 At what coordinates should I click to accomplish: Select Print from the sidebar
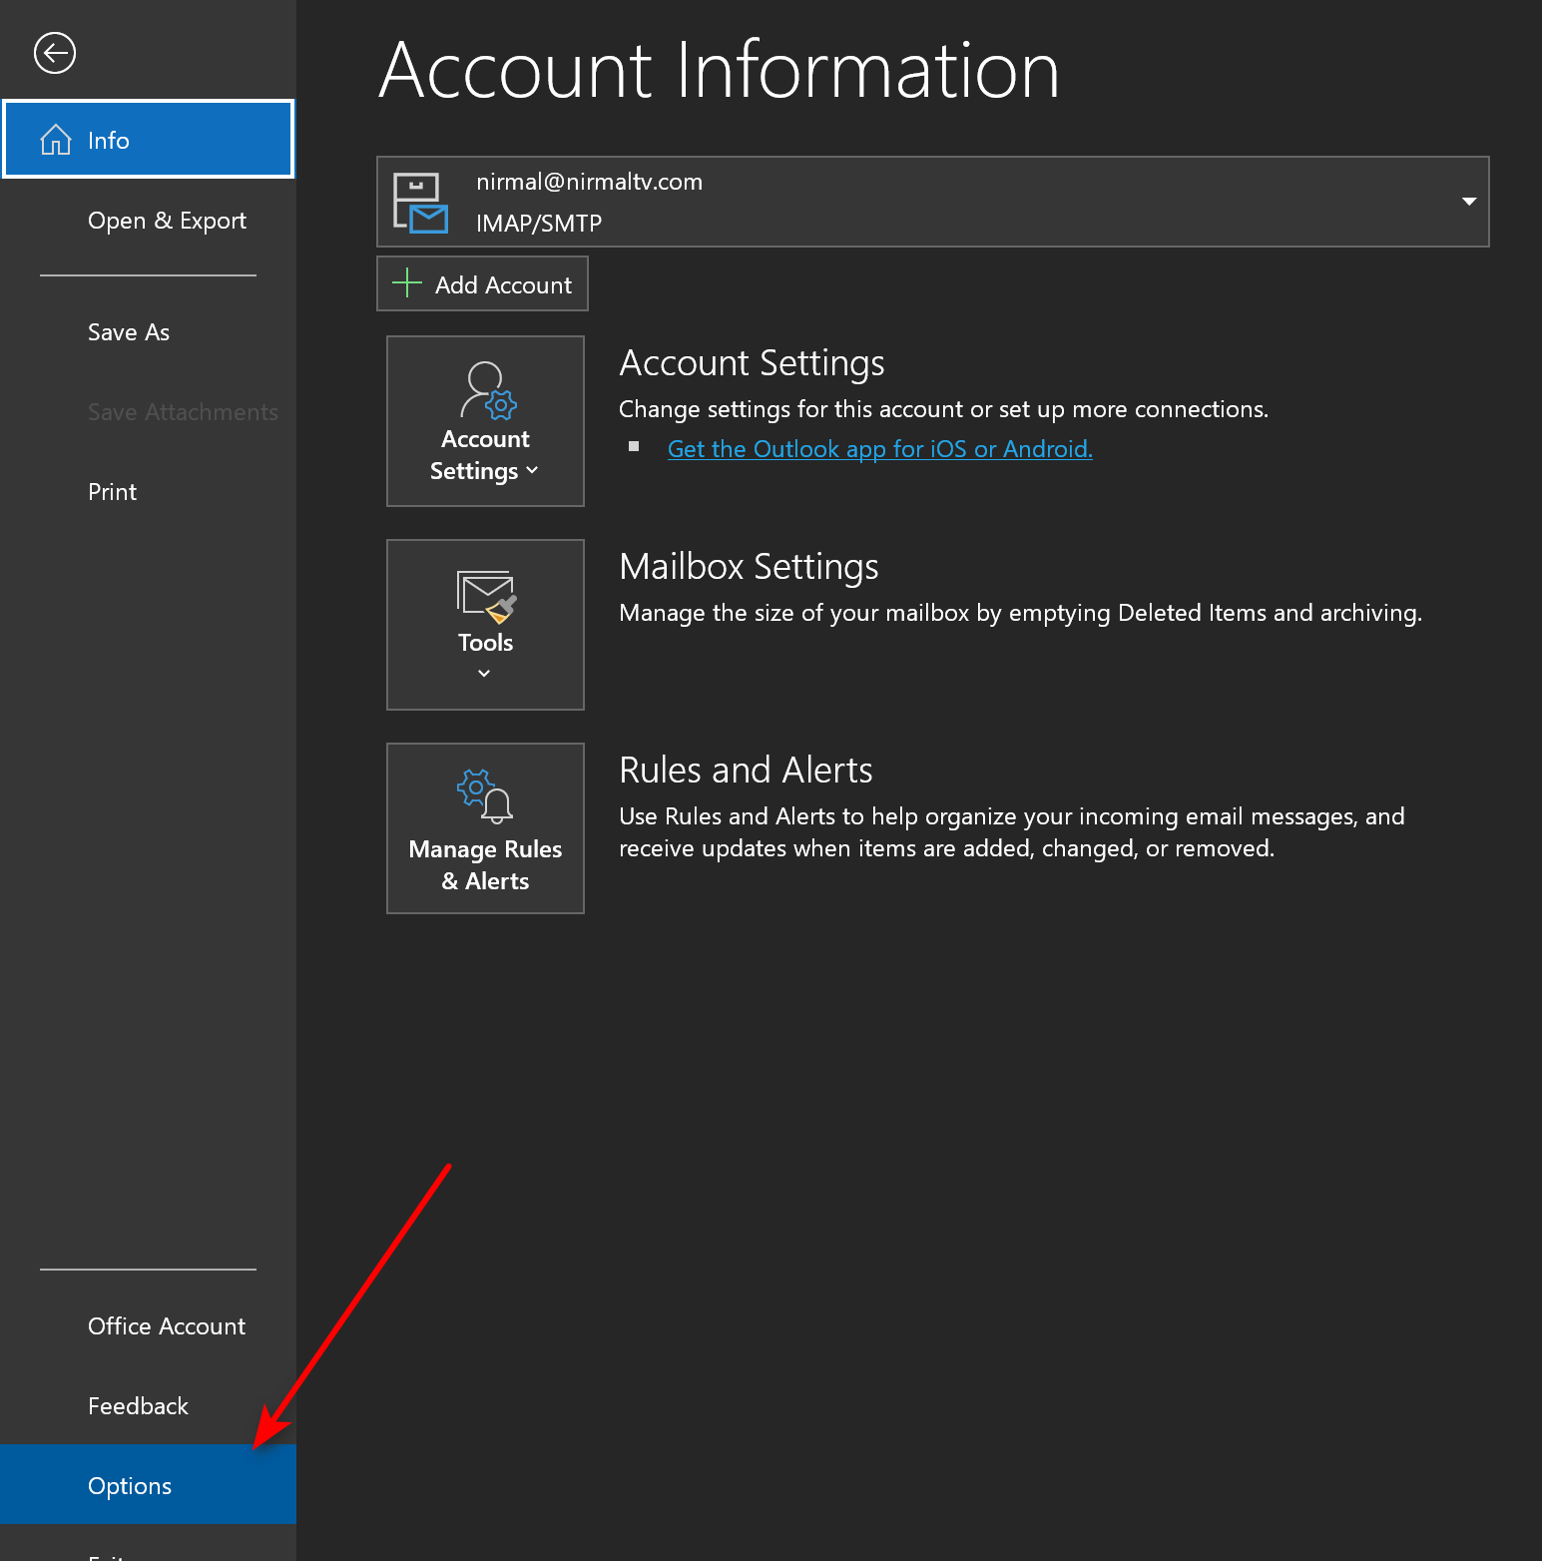click(149, 492)
